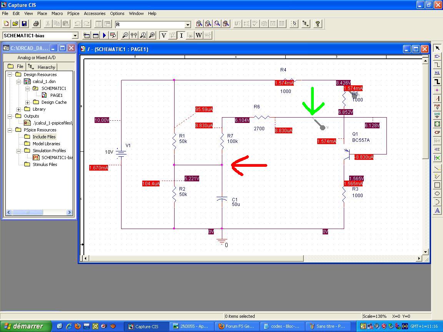Open the Help question mark icon
Image resolution: width=443 pixels, height=332 pixels.
click(x=318, y=24)
